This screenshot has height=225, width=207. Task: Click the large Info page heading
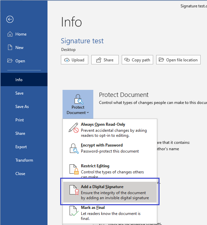71,22
